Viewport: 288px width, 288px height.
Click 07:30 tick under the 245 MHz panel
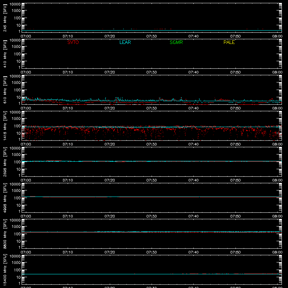pos(152,36)
